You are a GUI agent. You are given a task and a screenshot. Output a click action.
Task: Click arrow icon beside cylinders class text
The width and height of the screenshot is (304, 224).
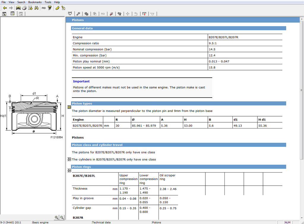[x=69, y=159]
